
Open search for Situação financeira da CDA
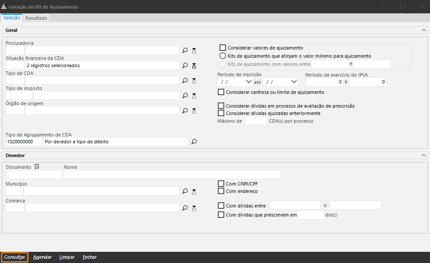point(185,65)
